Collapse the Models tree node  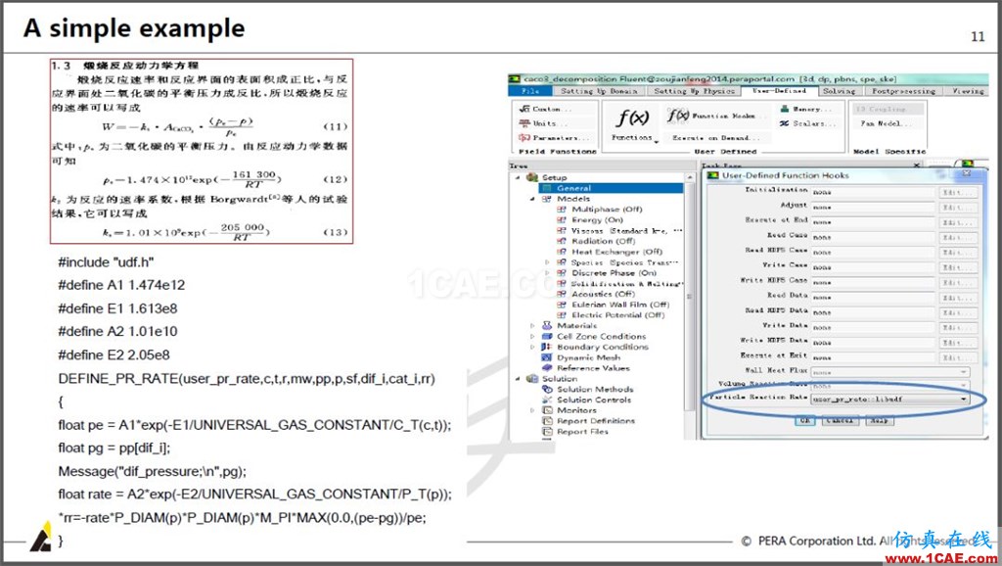(x=531, y=199)
